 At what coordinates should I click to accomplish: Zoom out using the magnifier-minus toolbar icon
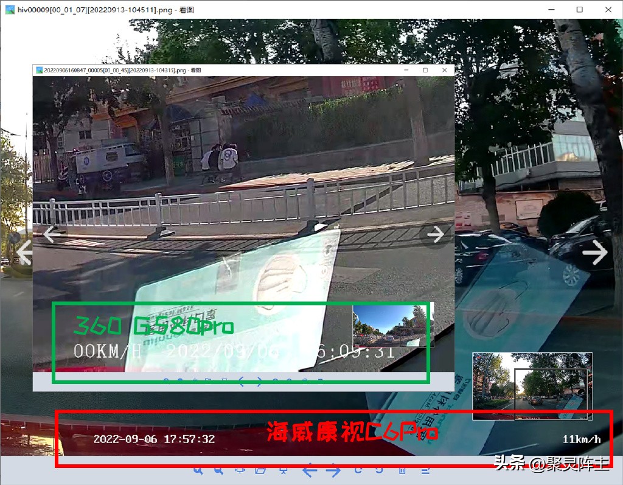pyautogui.click(x=218, y=470)
